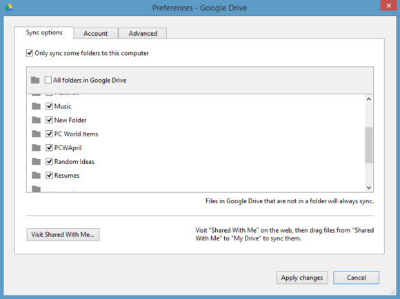Viewport: 400px width, 299px height.
Task: Uncheck the PCWApril checkbox
Action: point(49,147)
